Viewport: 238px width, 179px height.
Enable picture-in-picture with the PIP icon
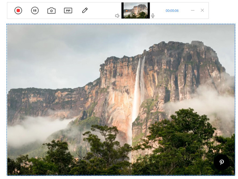pyautogui.click(x=68, y=10)
